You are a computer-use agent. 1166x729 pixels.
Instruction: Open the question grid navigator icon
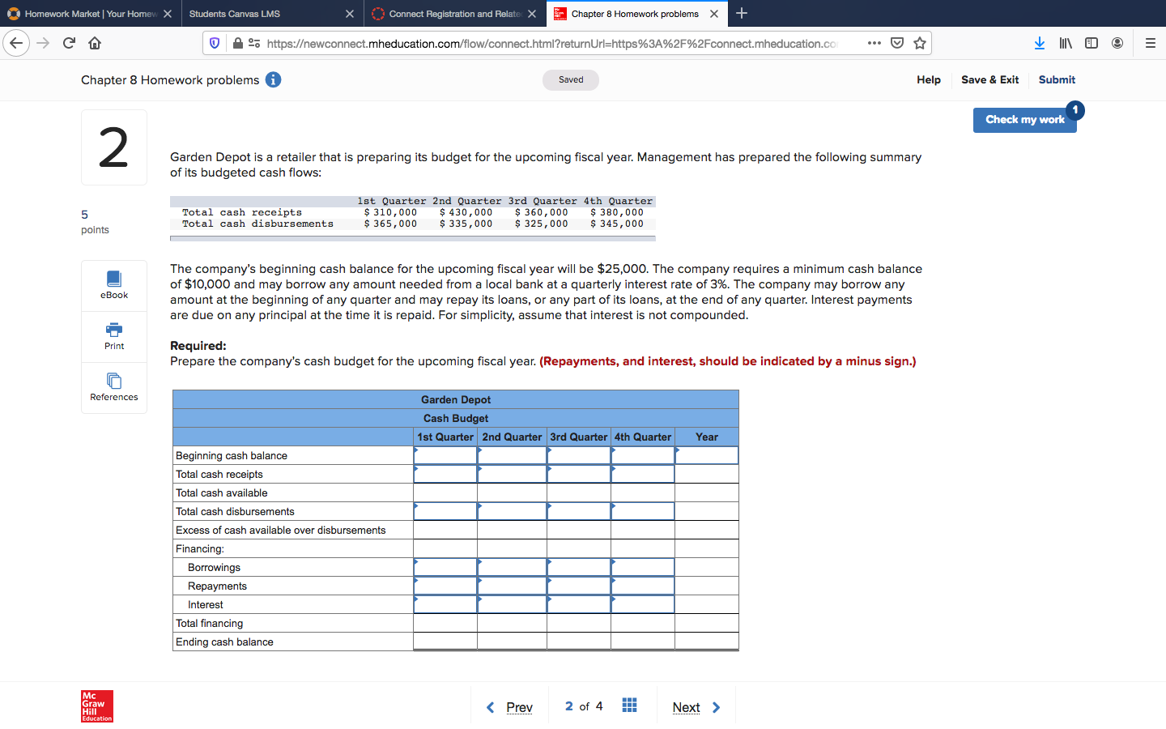(x=629, y=706)
